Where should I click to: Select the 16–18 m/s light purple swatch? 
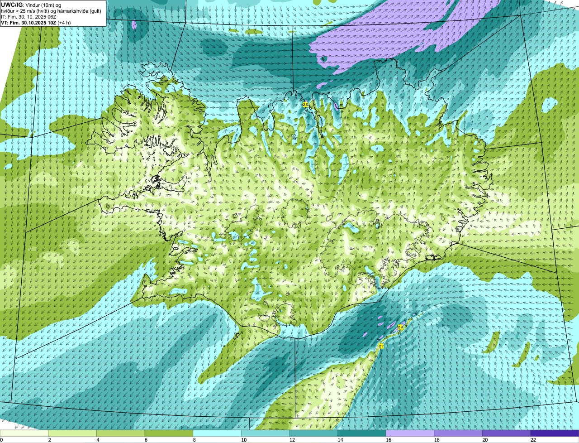(x=410, y=433)
